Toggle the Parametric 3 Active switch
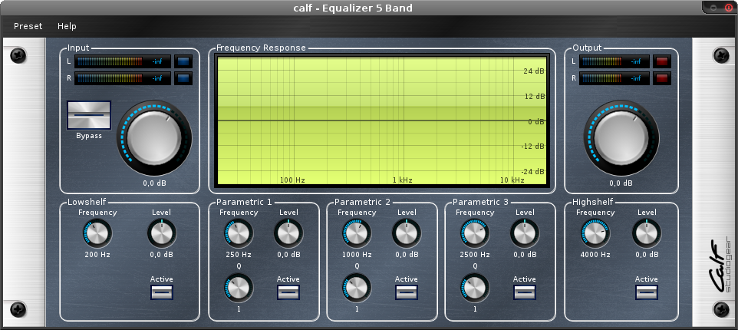The height and width of the screenshot is (330, 738). coord(524,292)
